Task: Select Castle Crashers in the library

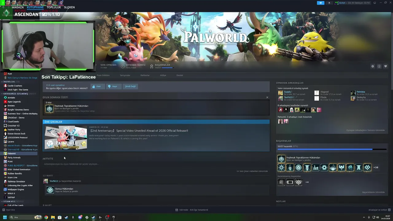Action: (x=15, y=86)
